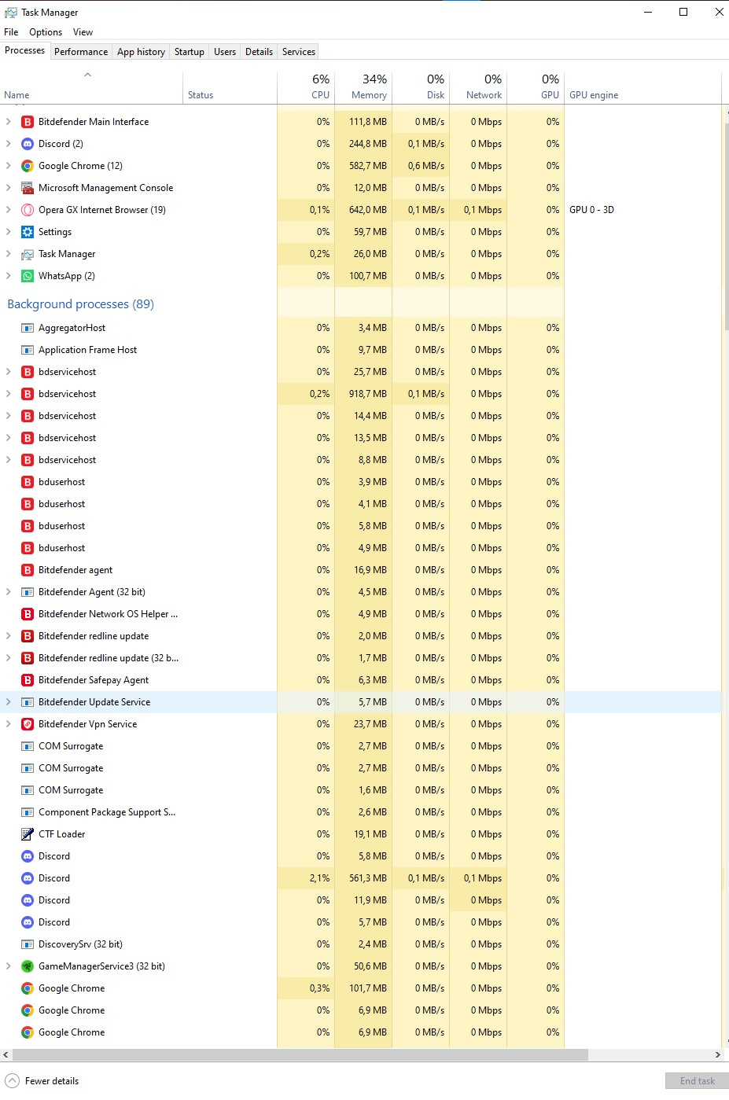The image size is (729, 1100).
Task: Expand the Bitdefender Agent (32 bit) row
Action: [9, 592]
